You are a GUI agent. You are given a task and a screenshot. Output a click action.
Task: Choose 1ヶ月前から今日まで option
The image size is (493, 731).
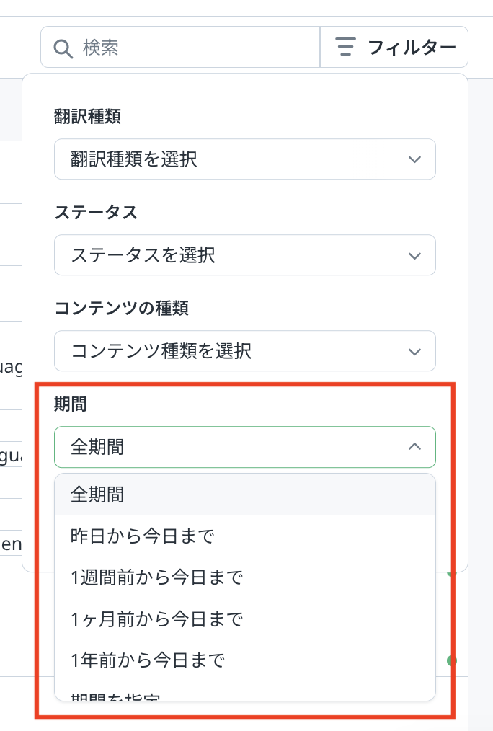245,619
